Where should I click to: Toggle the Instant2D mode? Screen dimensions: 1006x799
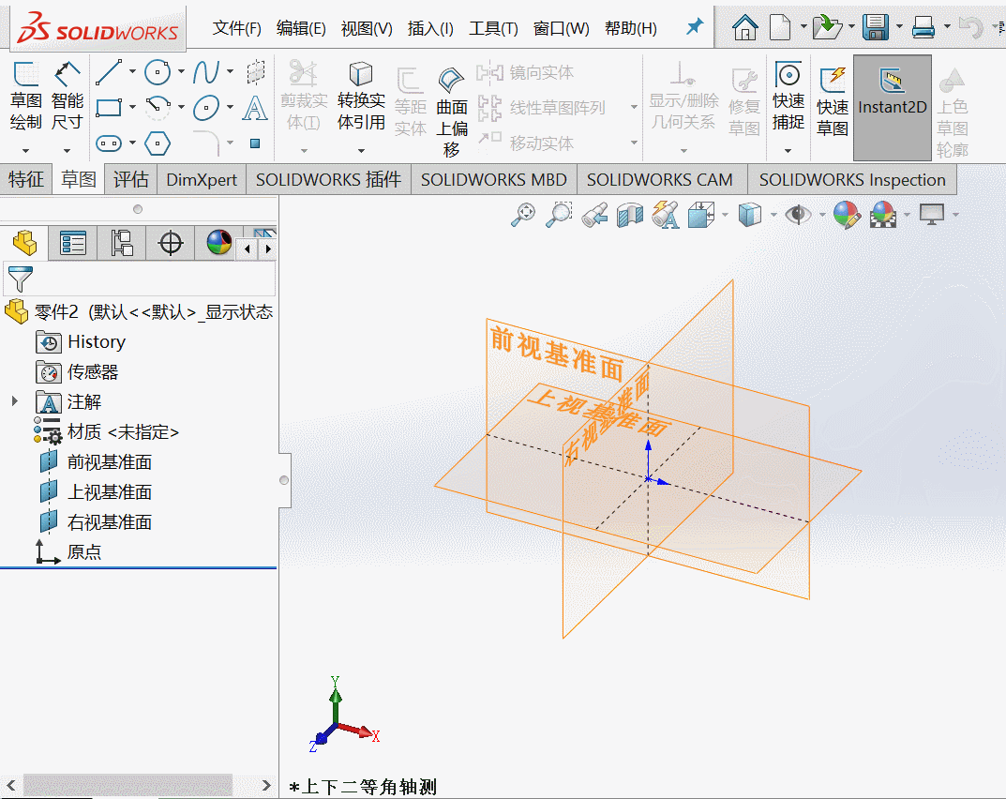[893, 107]
